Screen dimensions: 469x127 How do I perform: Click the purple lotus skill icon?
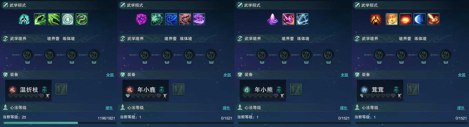click(x=273, y=19)
